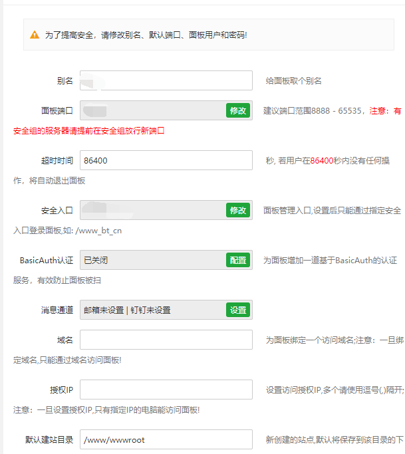The width and height of the screenshot is (405, 454).
Task: Click the text 作，将自动退出面板
Action: (x=49, y=181)
